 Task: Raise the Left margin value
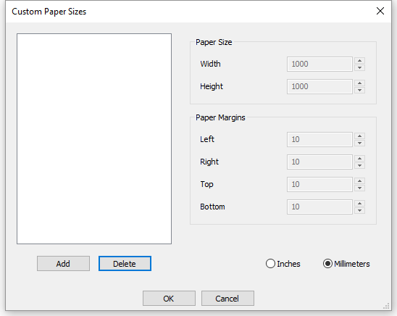pyautogui.click(x=359, y=136)
